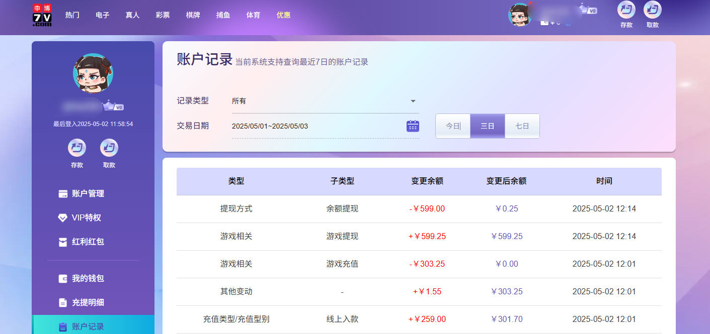Click the 红利红包 envelope icon
Viewport: 710px width, 334px height.
(62, 242)
